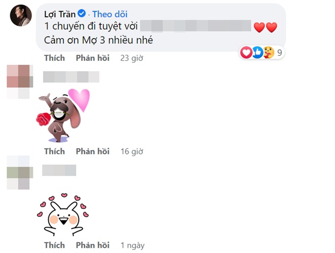Like Lợi Trần's comment with Thích
Viewport: 335px width, 253px height.
click(x=54, y=58)
